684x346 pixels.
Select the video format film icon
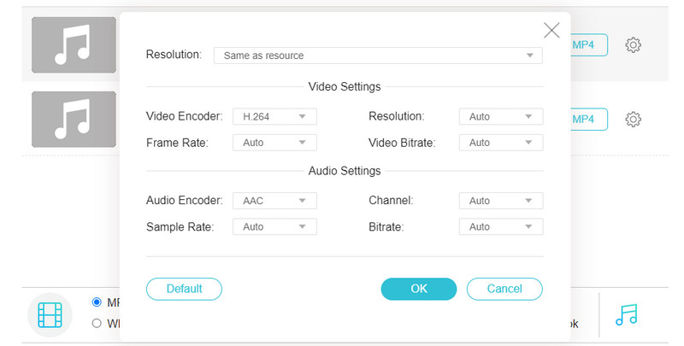coord(50,315)
